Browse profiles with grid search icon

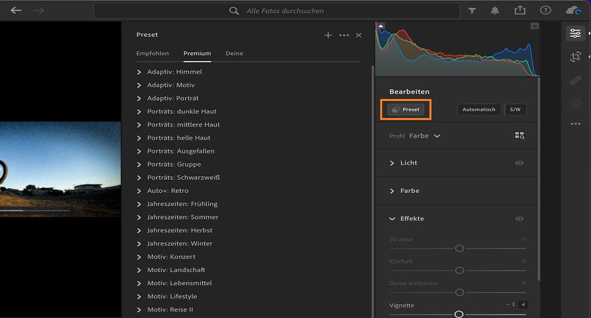519,136
